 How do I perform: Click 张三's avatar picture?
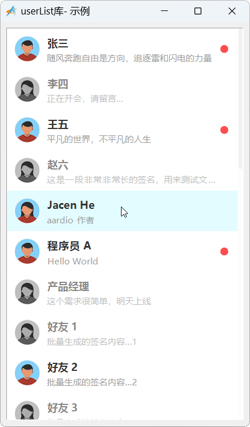click(27, 49)
